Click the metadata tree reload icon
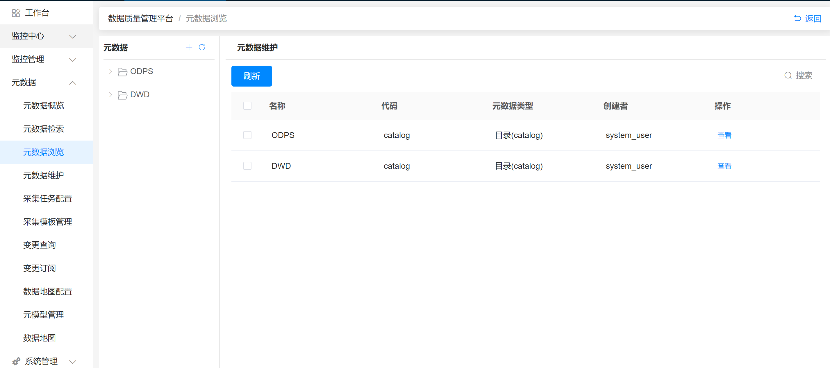830x368 pixels. (x=202, y=47)
